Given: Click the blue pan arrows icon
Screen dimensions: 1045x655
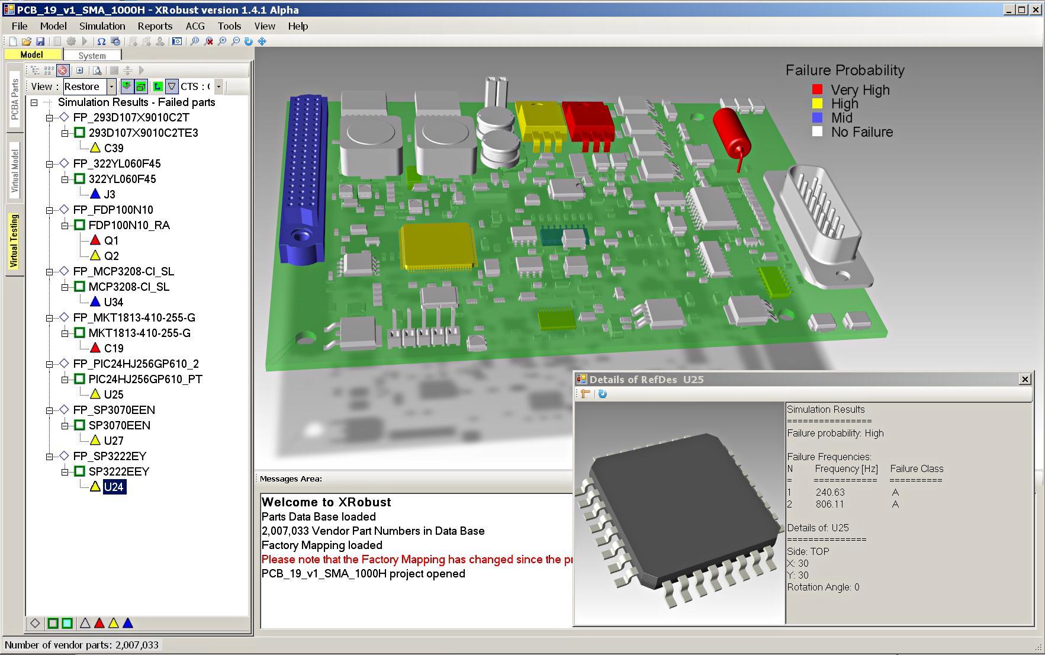Looking at the screenshot, I should 262,41.
